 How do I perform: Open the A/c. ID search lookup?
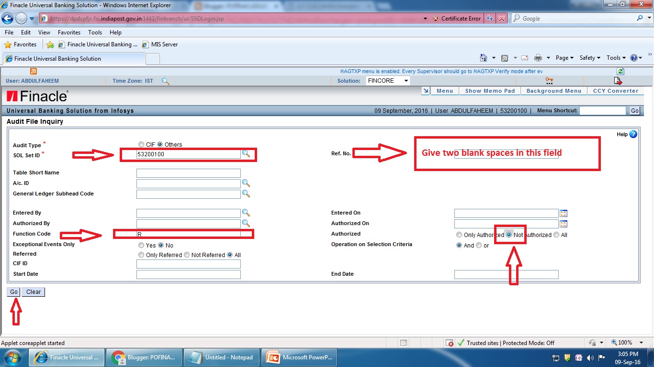[246, 183]
